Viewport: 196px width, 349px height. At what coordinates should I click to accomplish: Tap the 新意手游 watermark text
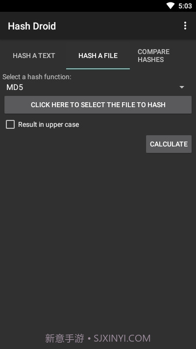65,338
